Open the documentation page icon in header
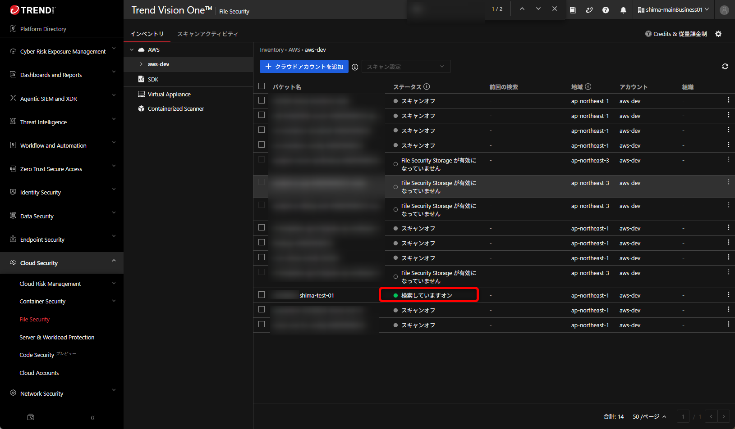 (x=573, y=10)
